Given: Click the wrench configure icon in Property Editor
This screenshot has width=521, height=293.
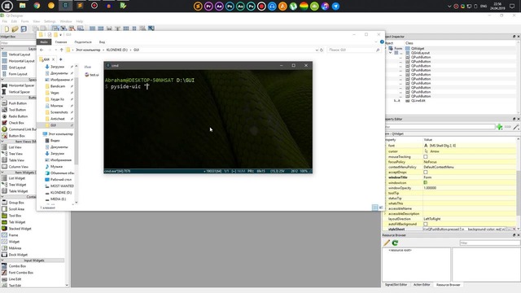Looking at the screenshot, I should tap(516, 127).
